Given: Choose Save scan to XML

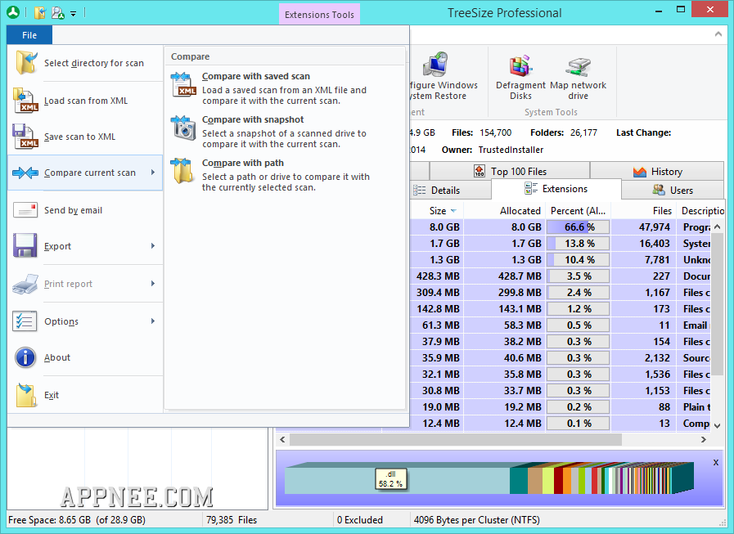Looking at the screenshot, I should click(x=85, y=137).
